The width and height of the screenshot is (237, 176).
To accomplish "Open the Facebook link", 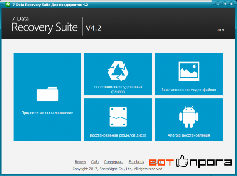I will [x=136, y=162].
